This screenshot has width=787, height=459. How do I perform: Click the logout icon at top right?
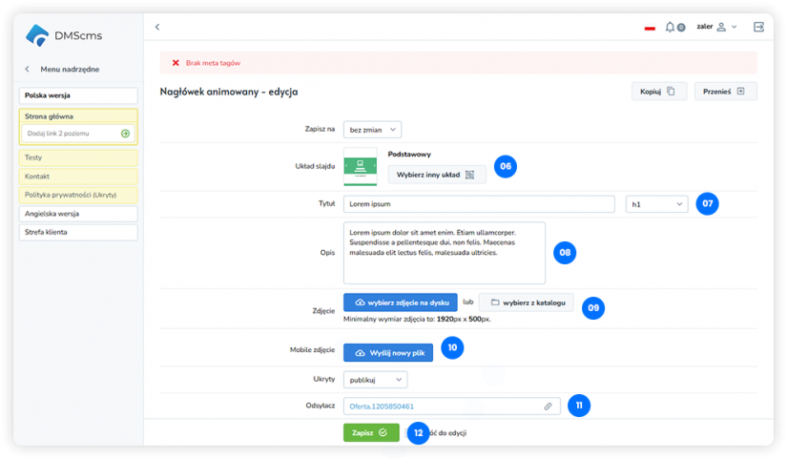tap(758, 27)
